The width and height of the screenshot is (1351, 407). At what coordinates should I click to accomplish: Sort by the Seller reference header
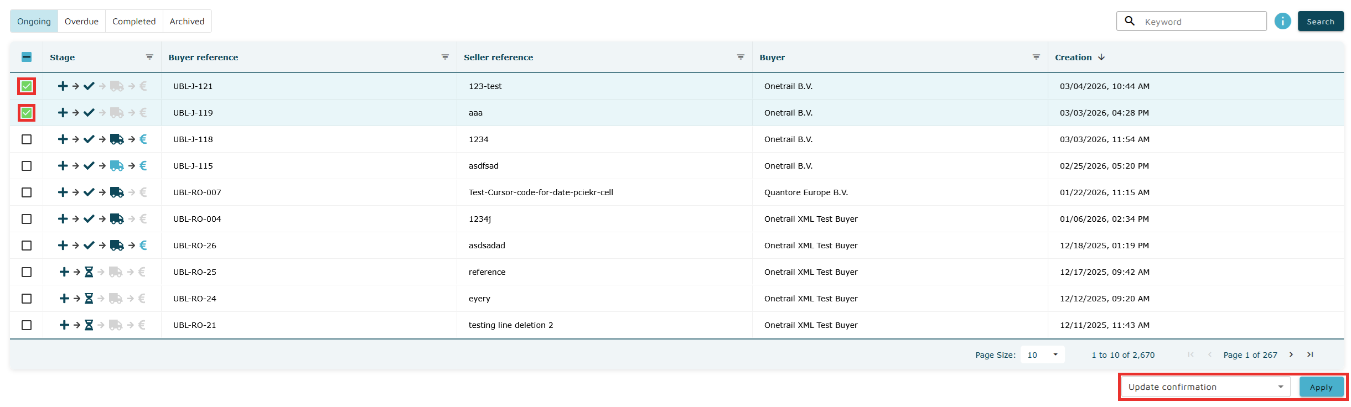[x=499, y=57]
